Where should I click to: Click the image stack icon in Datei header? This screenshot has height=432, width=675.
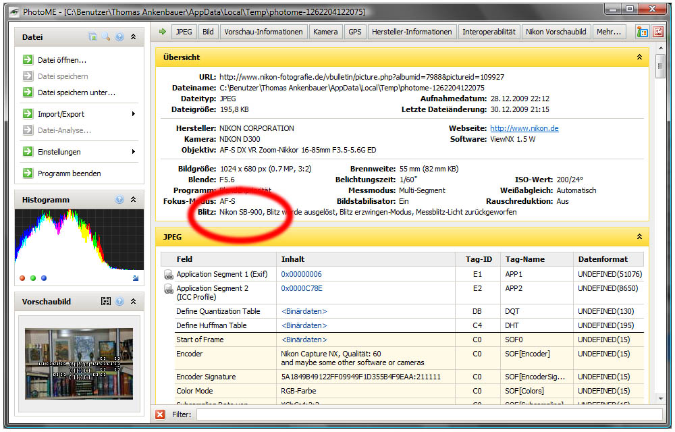pyautogui.click(x=92, y=36)
